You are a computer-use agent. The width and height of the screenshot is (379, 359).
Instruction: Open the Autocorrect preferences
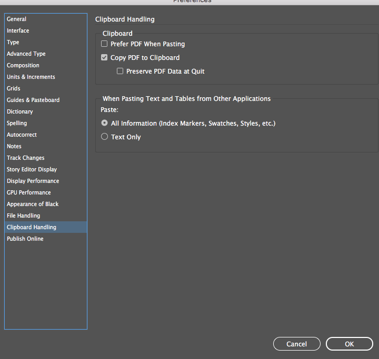[x=22, y=135]
